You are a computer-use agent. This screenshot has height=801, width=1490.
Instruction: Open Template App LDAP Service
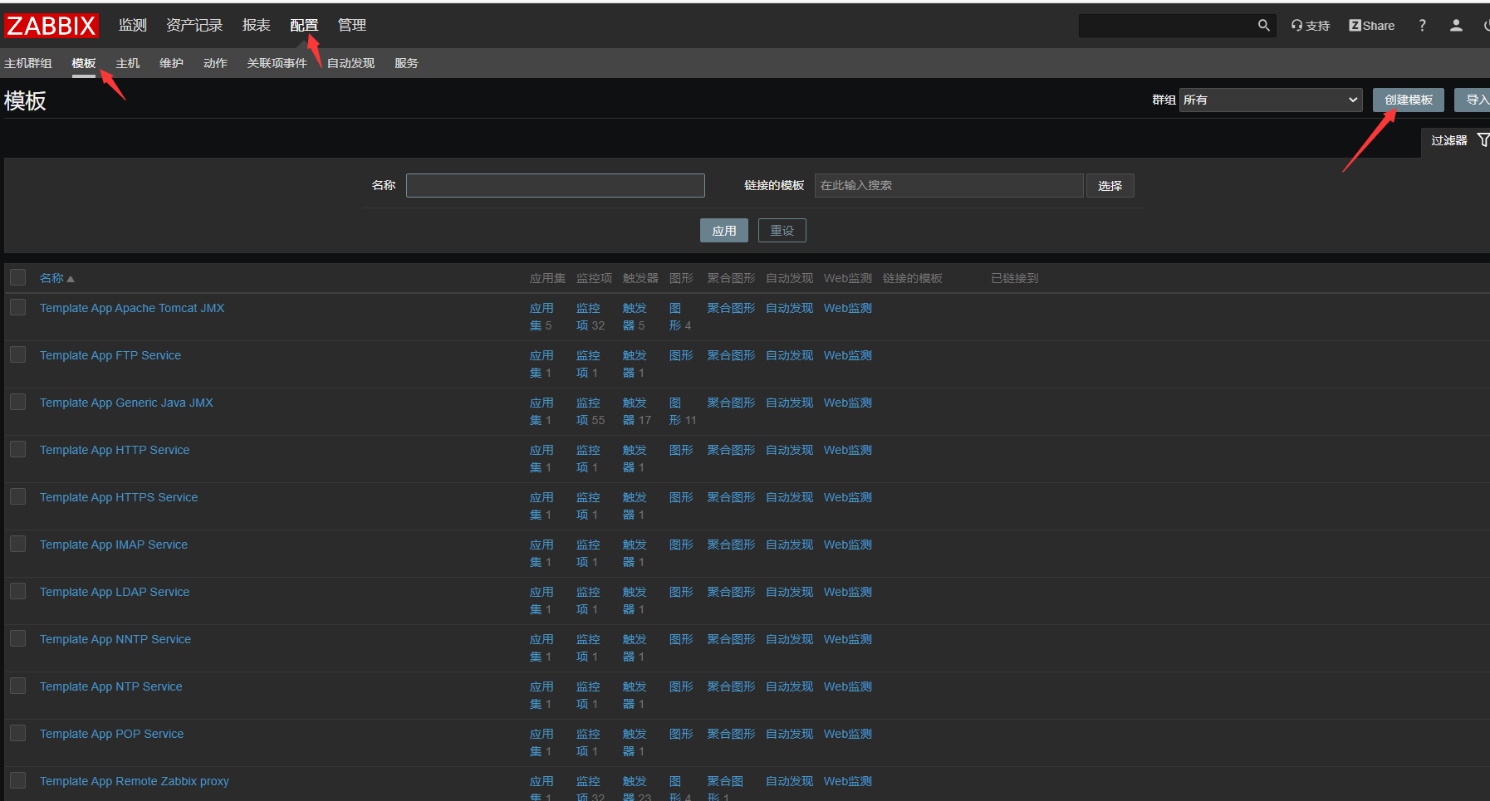(x=115, y=592)
